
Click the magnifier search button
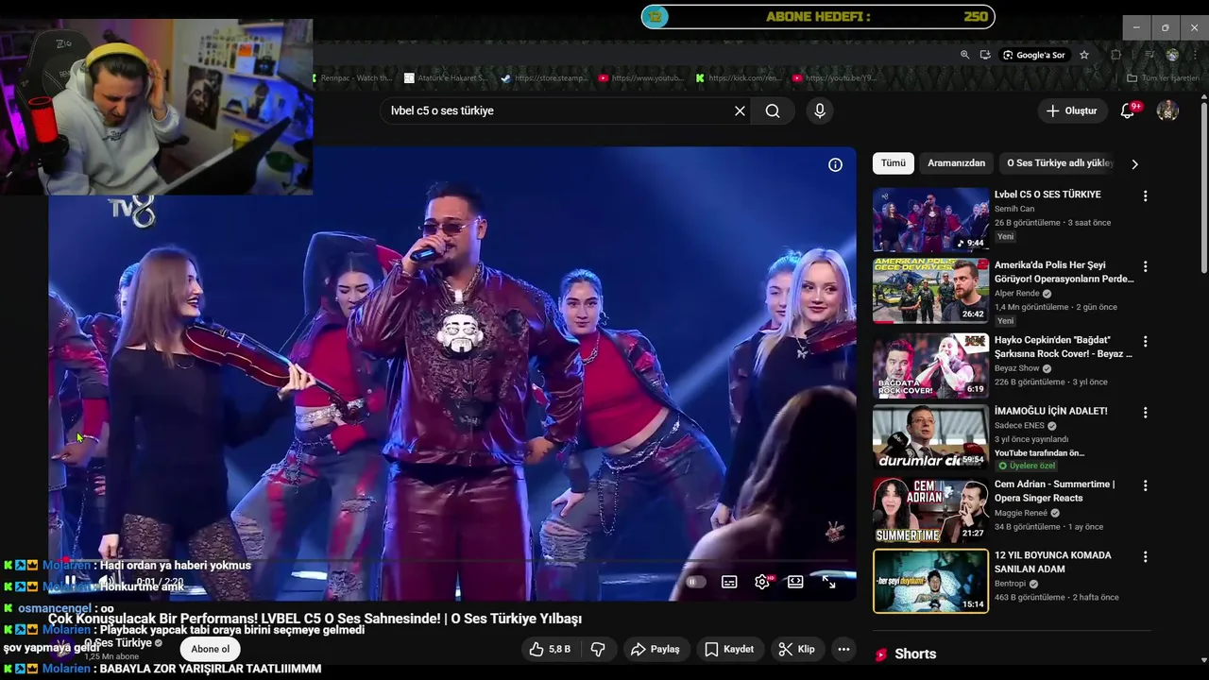coord(773,110)
